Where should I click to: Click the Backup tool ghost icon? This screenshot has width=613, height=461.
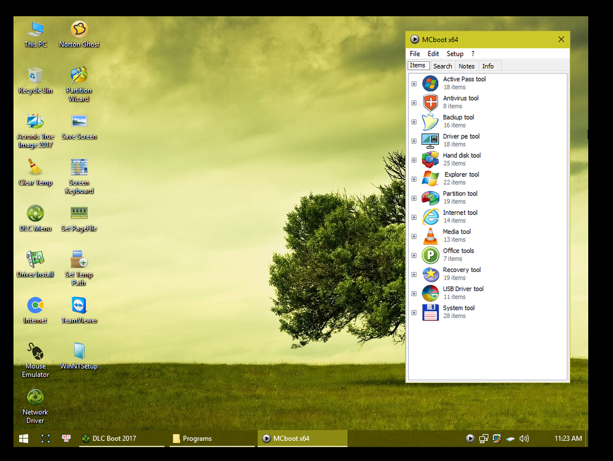pos(430,122)
